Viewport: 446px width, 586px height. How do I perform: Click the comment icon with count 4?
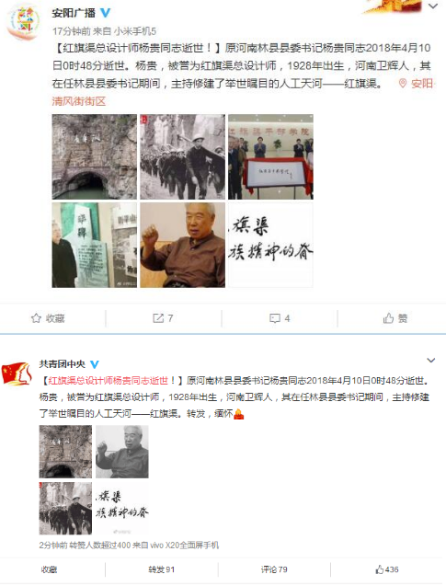[x=275, y=318]
